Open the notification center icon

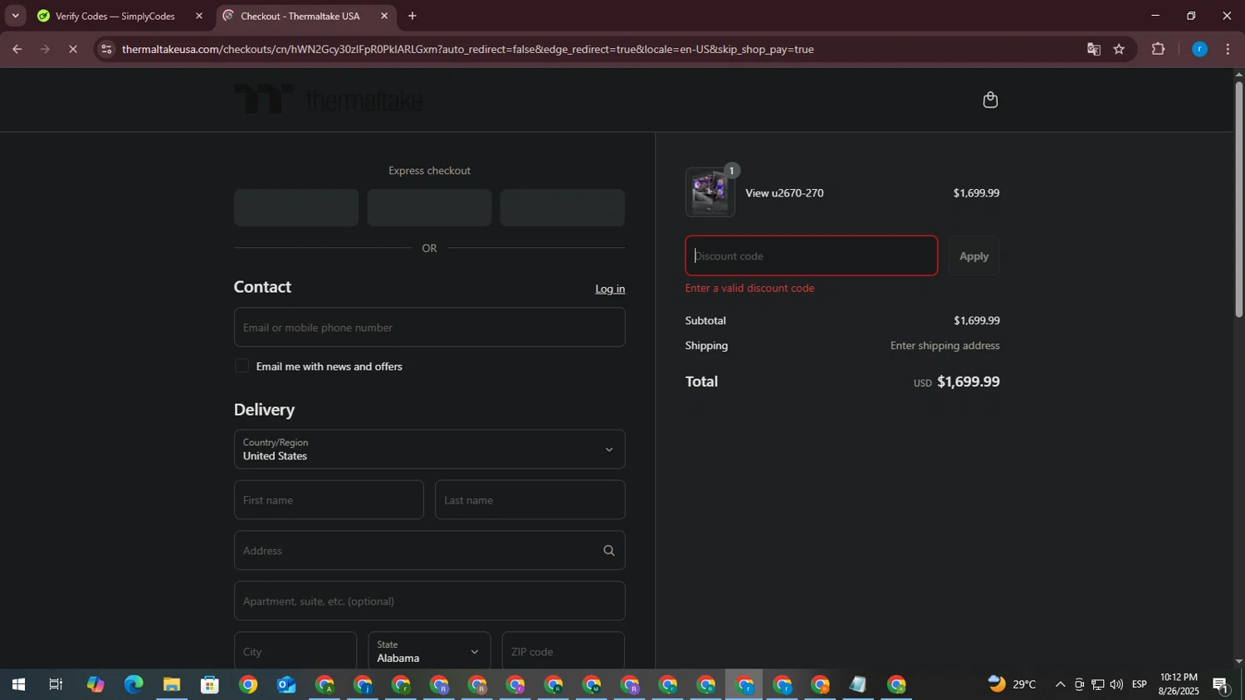coord(1221,685)
